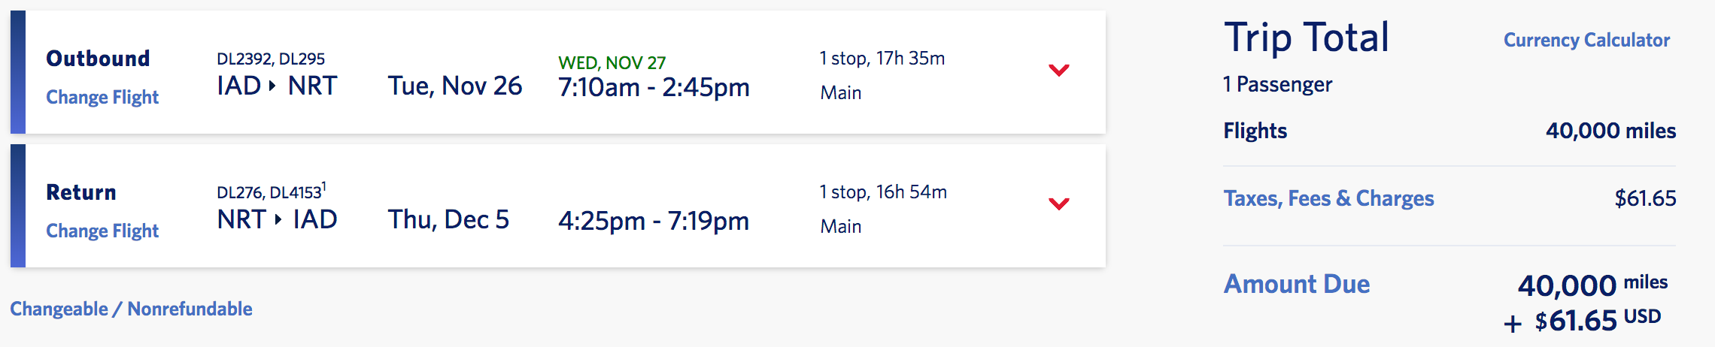Image resolution: width=1715 pixels, height=347 pixels.
Task: Click the plus sign before $61.65 USD
Action: pyautogui.click(x=1513, y=324)
